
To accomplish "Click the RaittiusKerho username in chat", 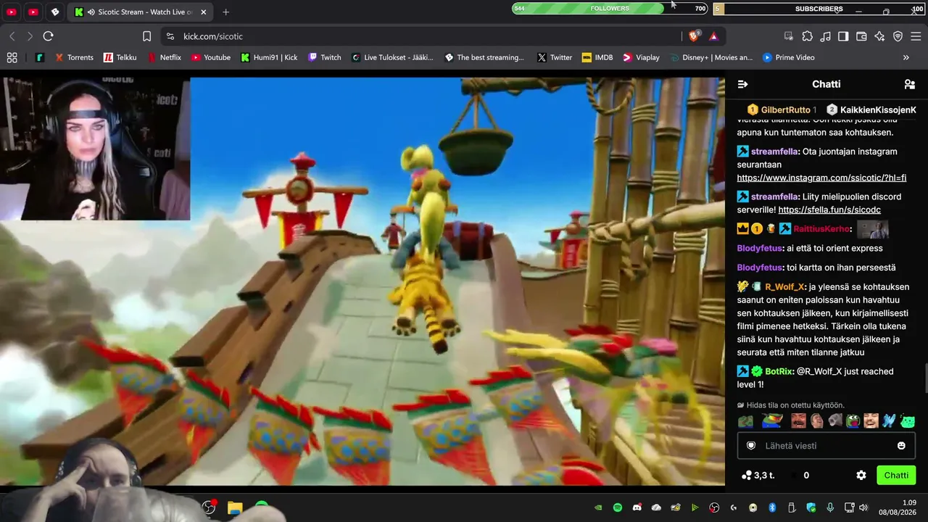I will [821, 229].
